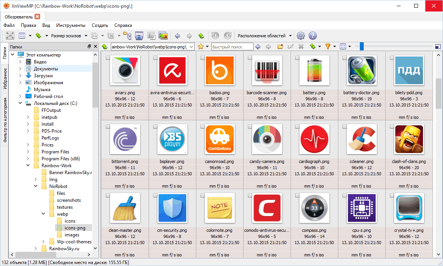The image size is (443, 266).
Task: Open the address path combo box dropdown
Action: [x=191, y=47]
